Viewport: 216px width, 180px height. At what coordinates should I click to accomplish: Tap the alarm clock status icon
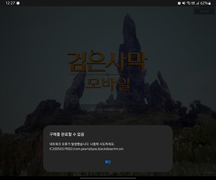pyautogui.click(x=179, y=3)
